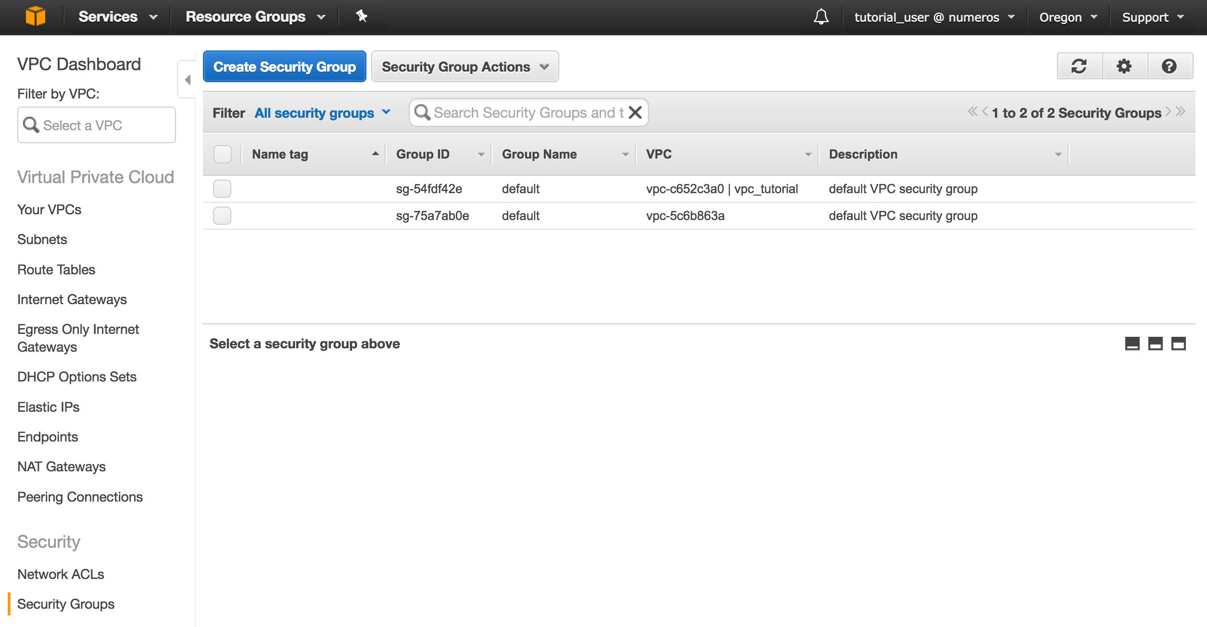
Task: Toggle the select-all header checkbox
Action: pos(222,154)
